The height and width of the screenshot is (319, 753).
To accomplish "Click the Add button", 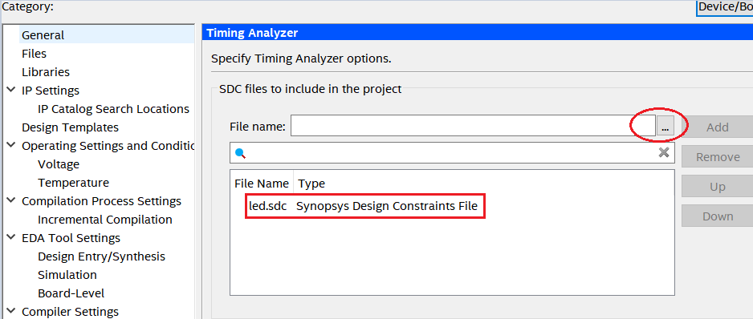I will (x=718, y=127).
